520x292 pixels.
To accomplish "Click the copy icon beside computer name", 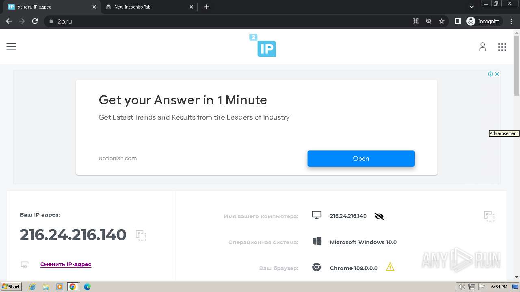I will (489, 216).
